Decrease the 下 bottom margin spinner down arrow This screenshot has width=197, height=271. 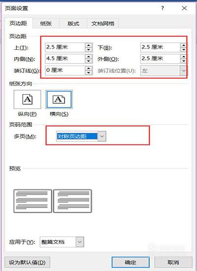pos(183,50)
